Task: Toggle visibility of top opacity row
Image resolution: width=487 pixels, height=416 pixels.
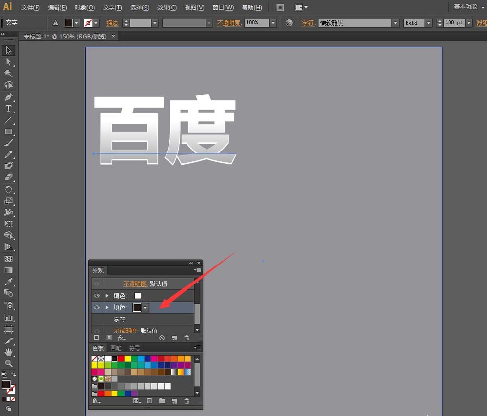Action: click(97, 284)
